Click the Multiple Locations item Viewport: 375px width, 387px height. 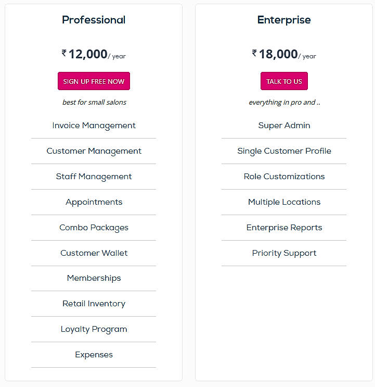(x=284, y=202)
